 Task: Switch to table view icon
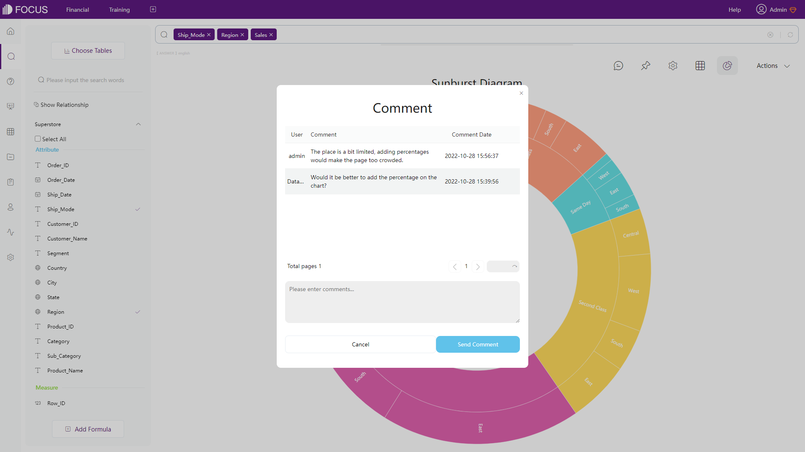tap(700, 66)
